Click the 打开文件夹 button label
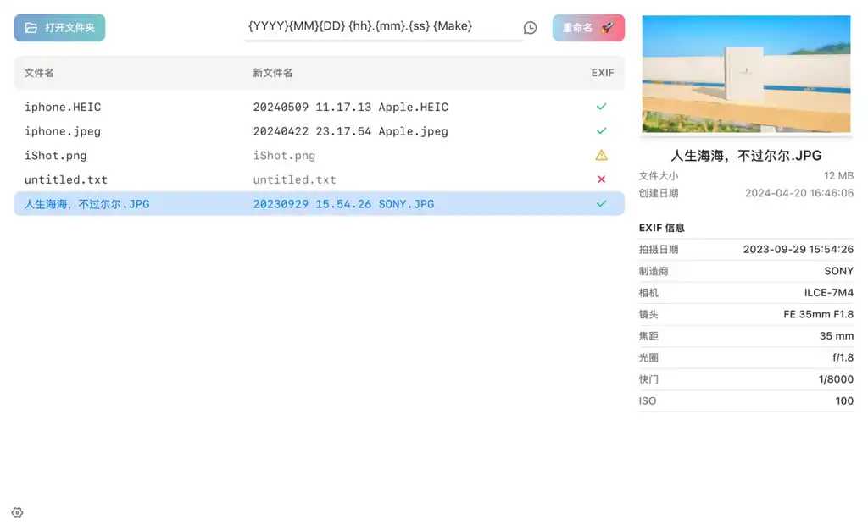The image size is (868, 530). [70, 28]
